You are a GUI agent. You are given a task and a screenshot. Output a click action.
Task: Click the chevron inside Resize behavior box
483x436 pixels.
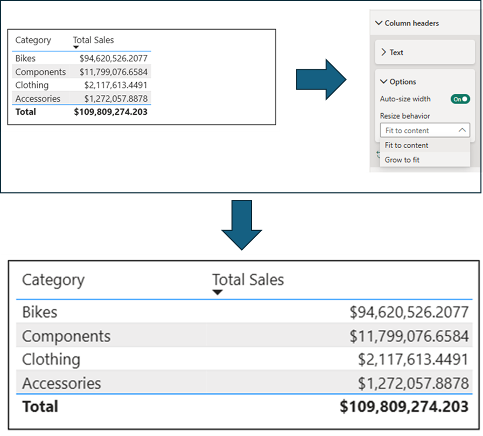[x=462, y=130]
